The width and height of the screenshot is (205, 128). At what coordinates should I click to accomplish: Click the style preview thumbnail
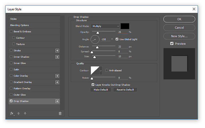point(179,64)
